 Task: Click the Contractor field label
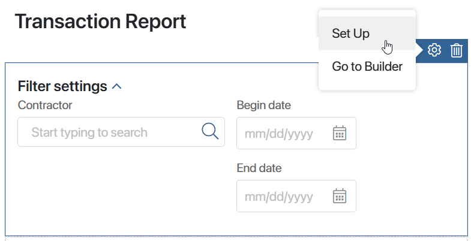[45, 105]
